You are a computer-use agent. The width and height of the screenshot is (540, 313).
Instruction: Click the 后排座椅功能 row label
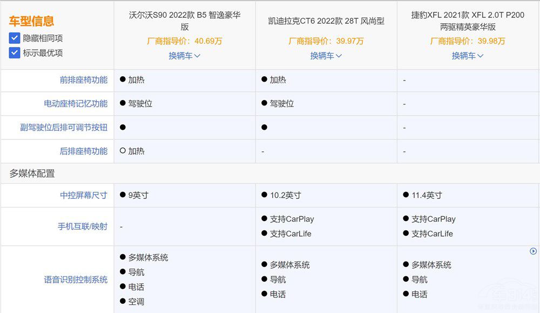click(83, 151)
